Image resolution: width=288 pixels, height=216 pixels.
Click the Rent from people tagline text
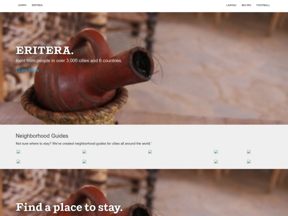coord(69,61)
